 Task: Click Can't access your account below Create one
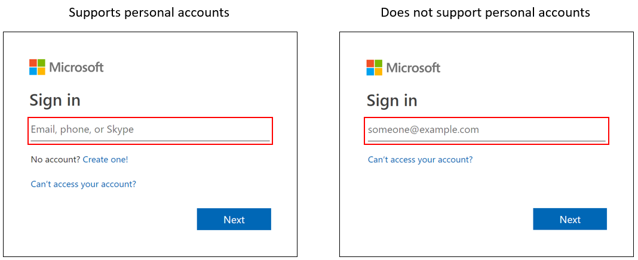coord(84,184)
